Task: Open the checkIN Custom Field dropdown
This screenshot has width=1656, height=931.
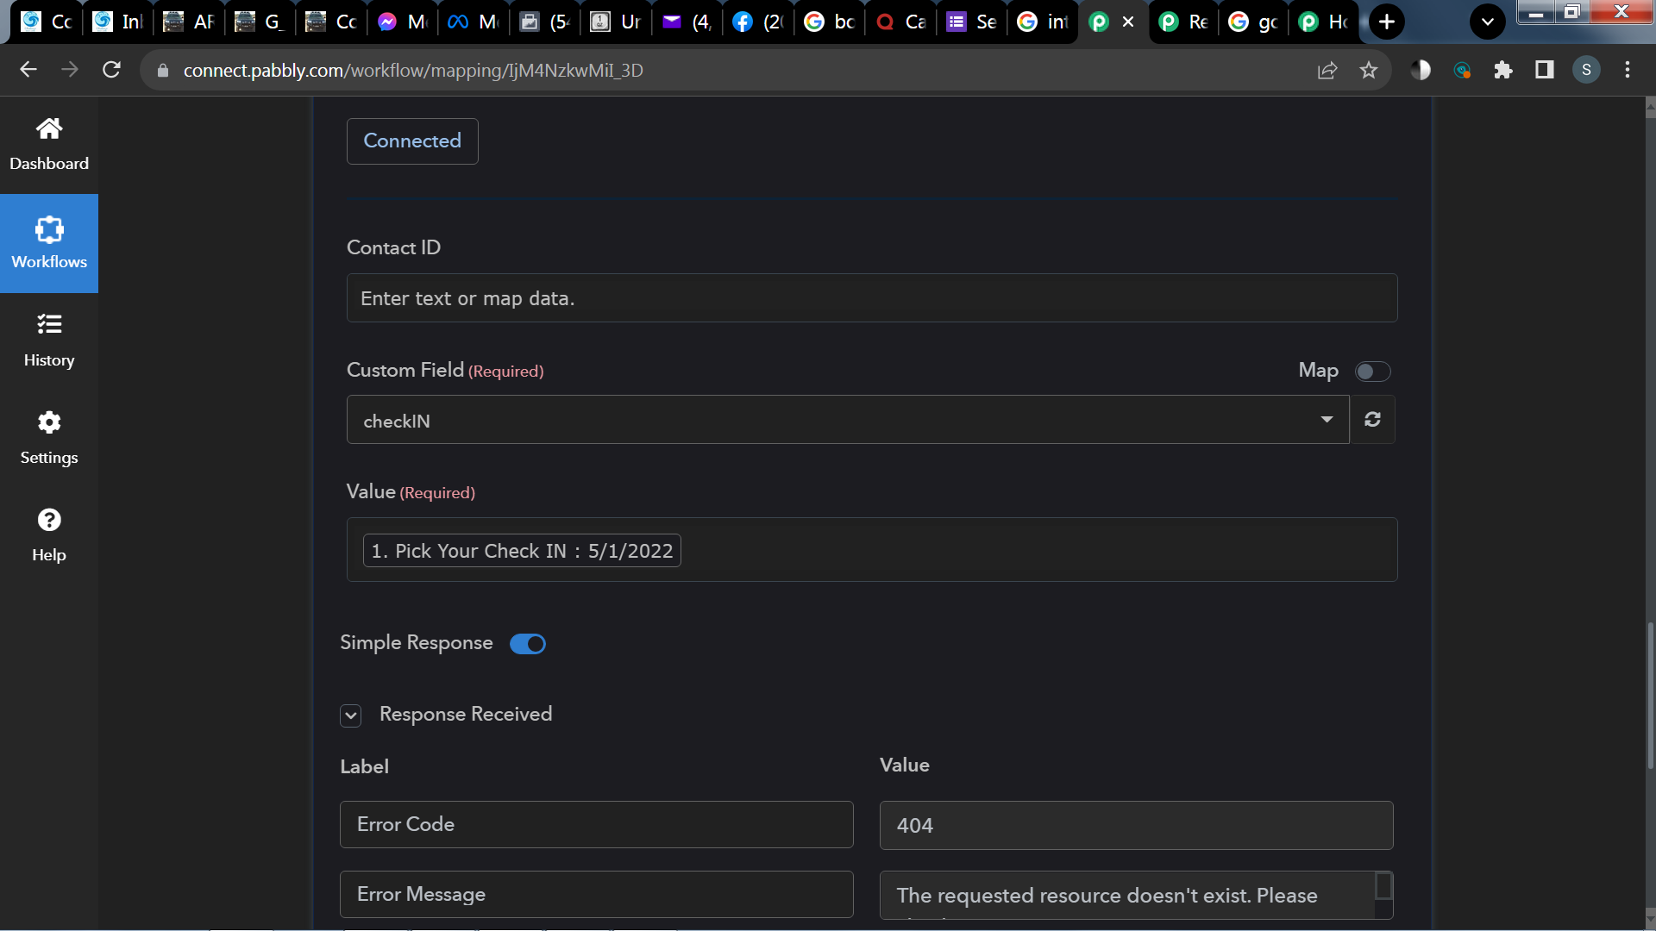Action: pos(848,420)
